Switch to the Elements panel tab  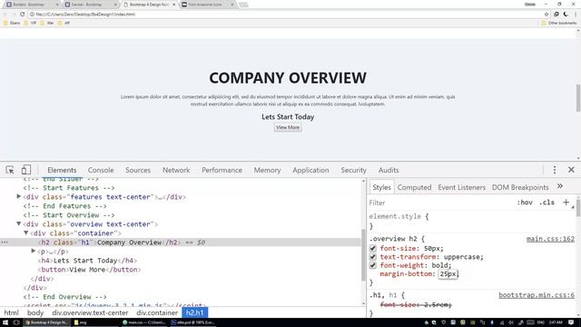[x=62, y=170]
